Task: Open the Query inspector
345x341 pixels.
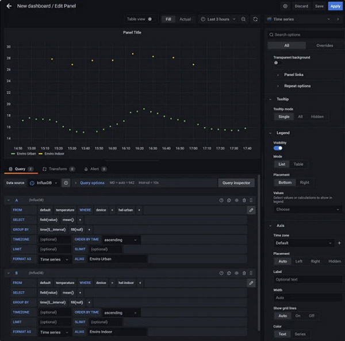Action: [236, 183]
